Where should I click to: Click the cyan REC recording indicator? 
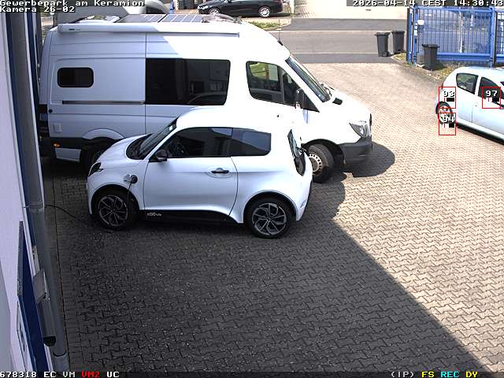(450, 374)
